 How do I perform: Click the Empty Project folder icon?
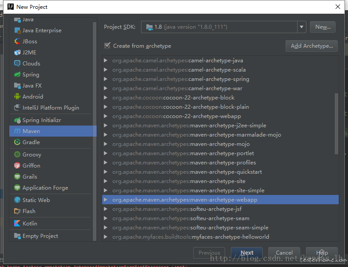click(17, 236)
